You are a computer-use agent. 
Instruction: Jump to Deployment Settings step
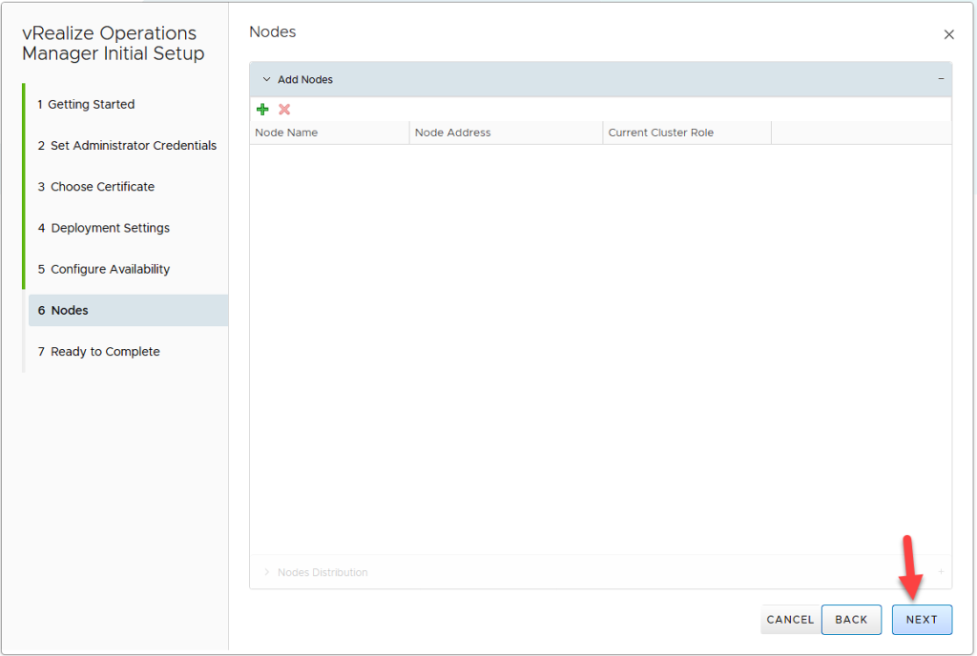pos(110,228)
